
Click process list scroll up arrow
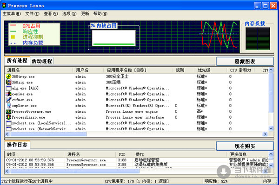coord(271,70)
